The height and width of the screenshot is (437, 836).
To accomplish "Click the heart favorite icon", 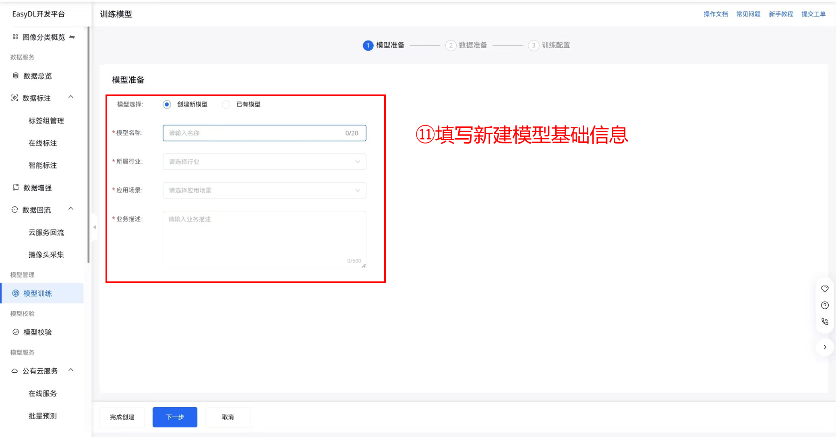I will pyautogui.click(x=825, y=289).
